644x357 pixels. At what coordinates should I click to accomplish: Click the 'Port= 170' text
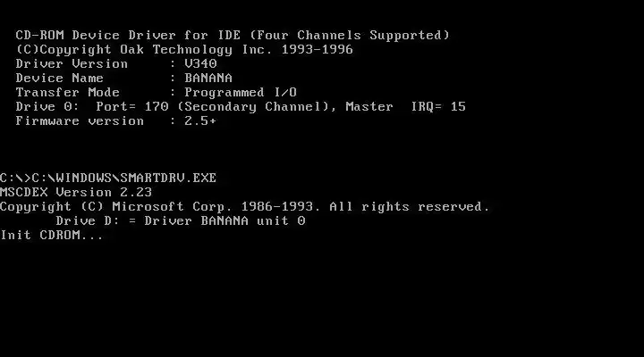pos(132,106)
